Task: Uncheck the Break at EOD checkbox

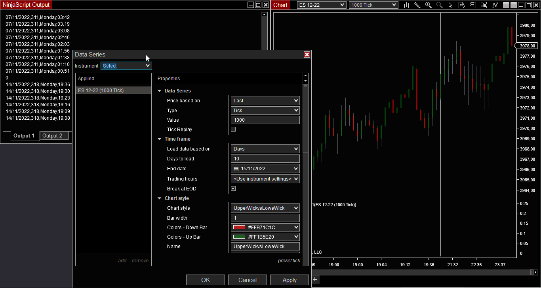Action: [x=233, y=188]
